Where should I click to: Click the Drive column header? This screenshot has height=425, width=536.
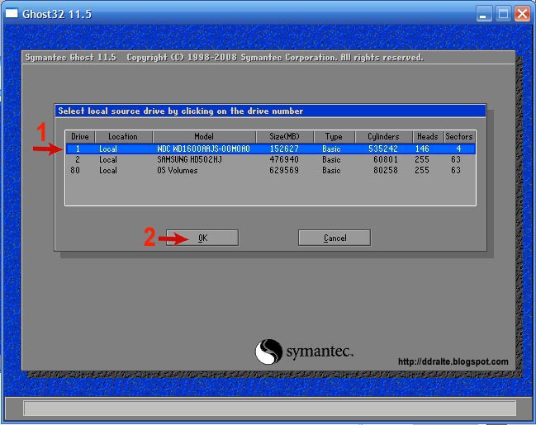coord(80,137)
